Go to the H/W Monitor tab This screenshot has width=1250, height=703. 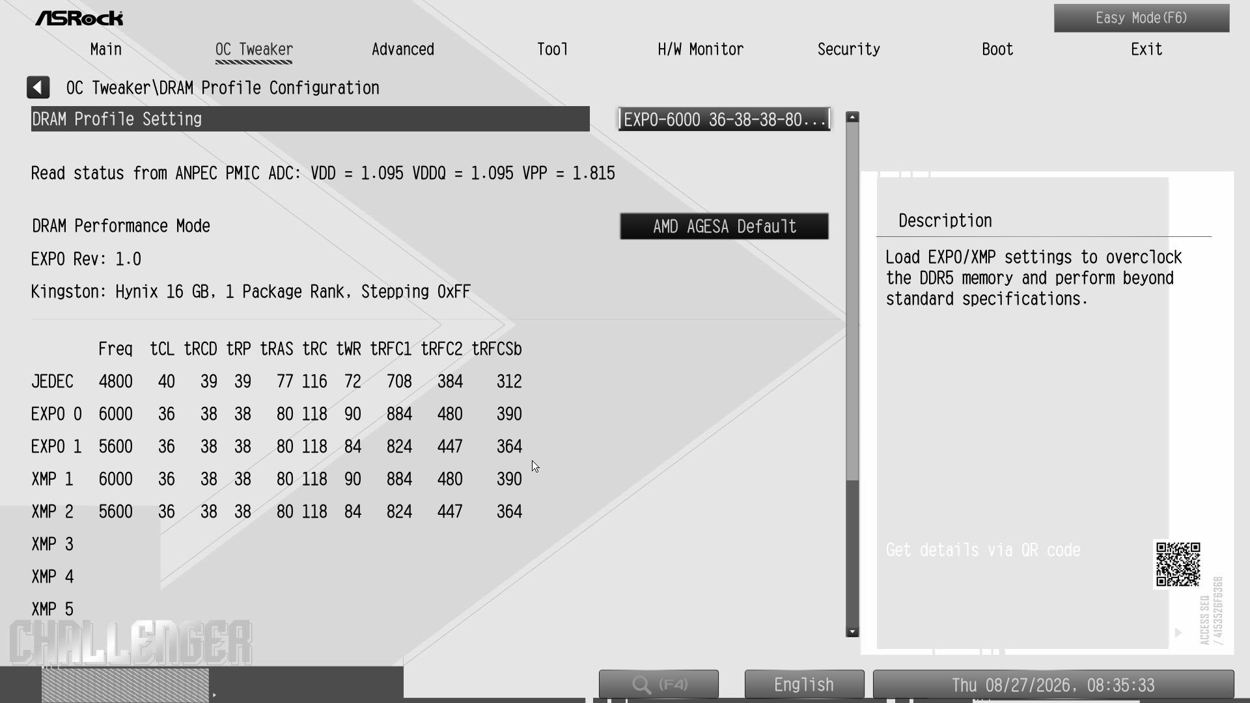click(x=701, y=49)
